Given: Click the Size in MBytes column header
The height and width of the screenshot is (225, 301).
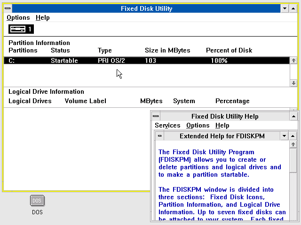Looking at the screenshot, I should pos(167,50).
